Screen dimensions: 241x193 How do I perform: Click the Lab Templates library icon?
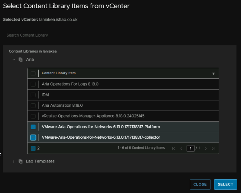coord(21,161)
